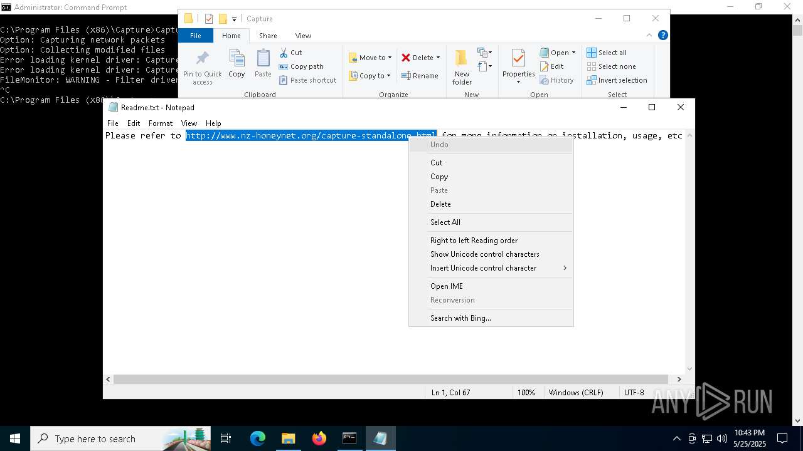Screen dimensions: 803x451
Task: Click Select all in ribbon
Action: click(607, 53)
